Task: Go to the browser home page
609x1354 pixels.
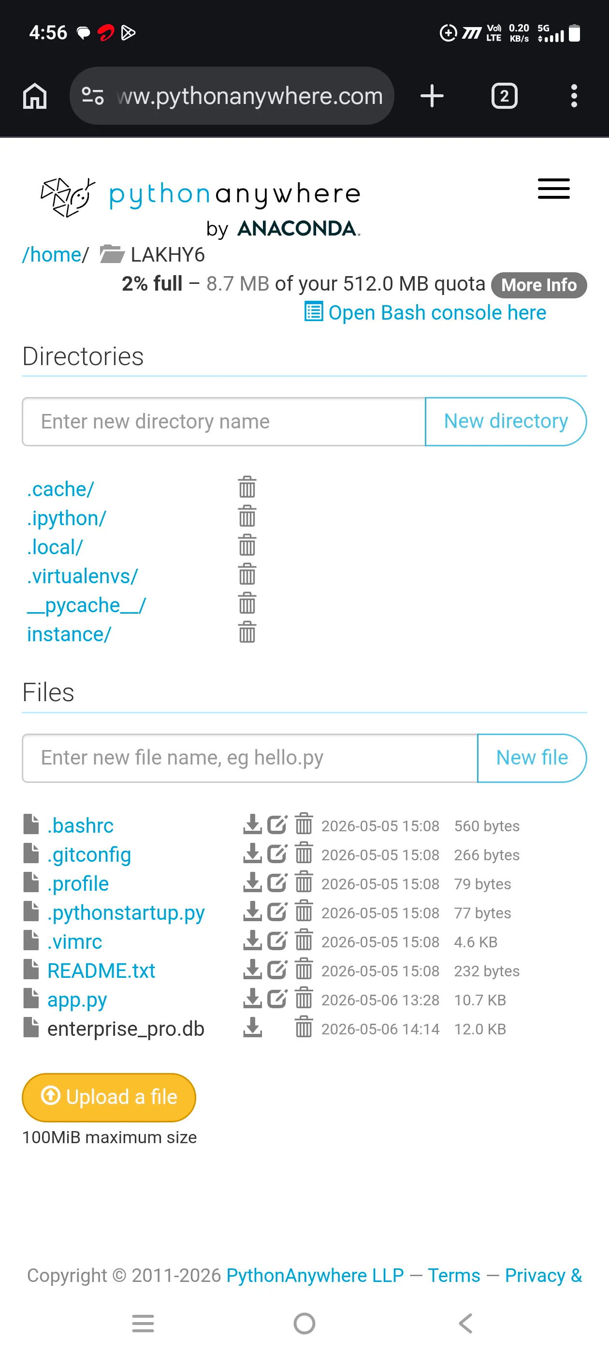Action: 35,96
